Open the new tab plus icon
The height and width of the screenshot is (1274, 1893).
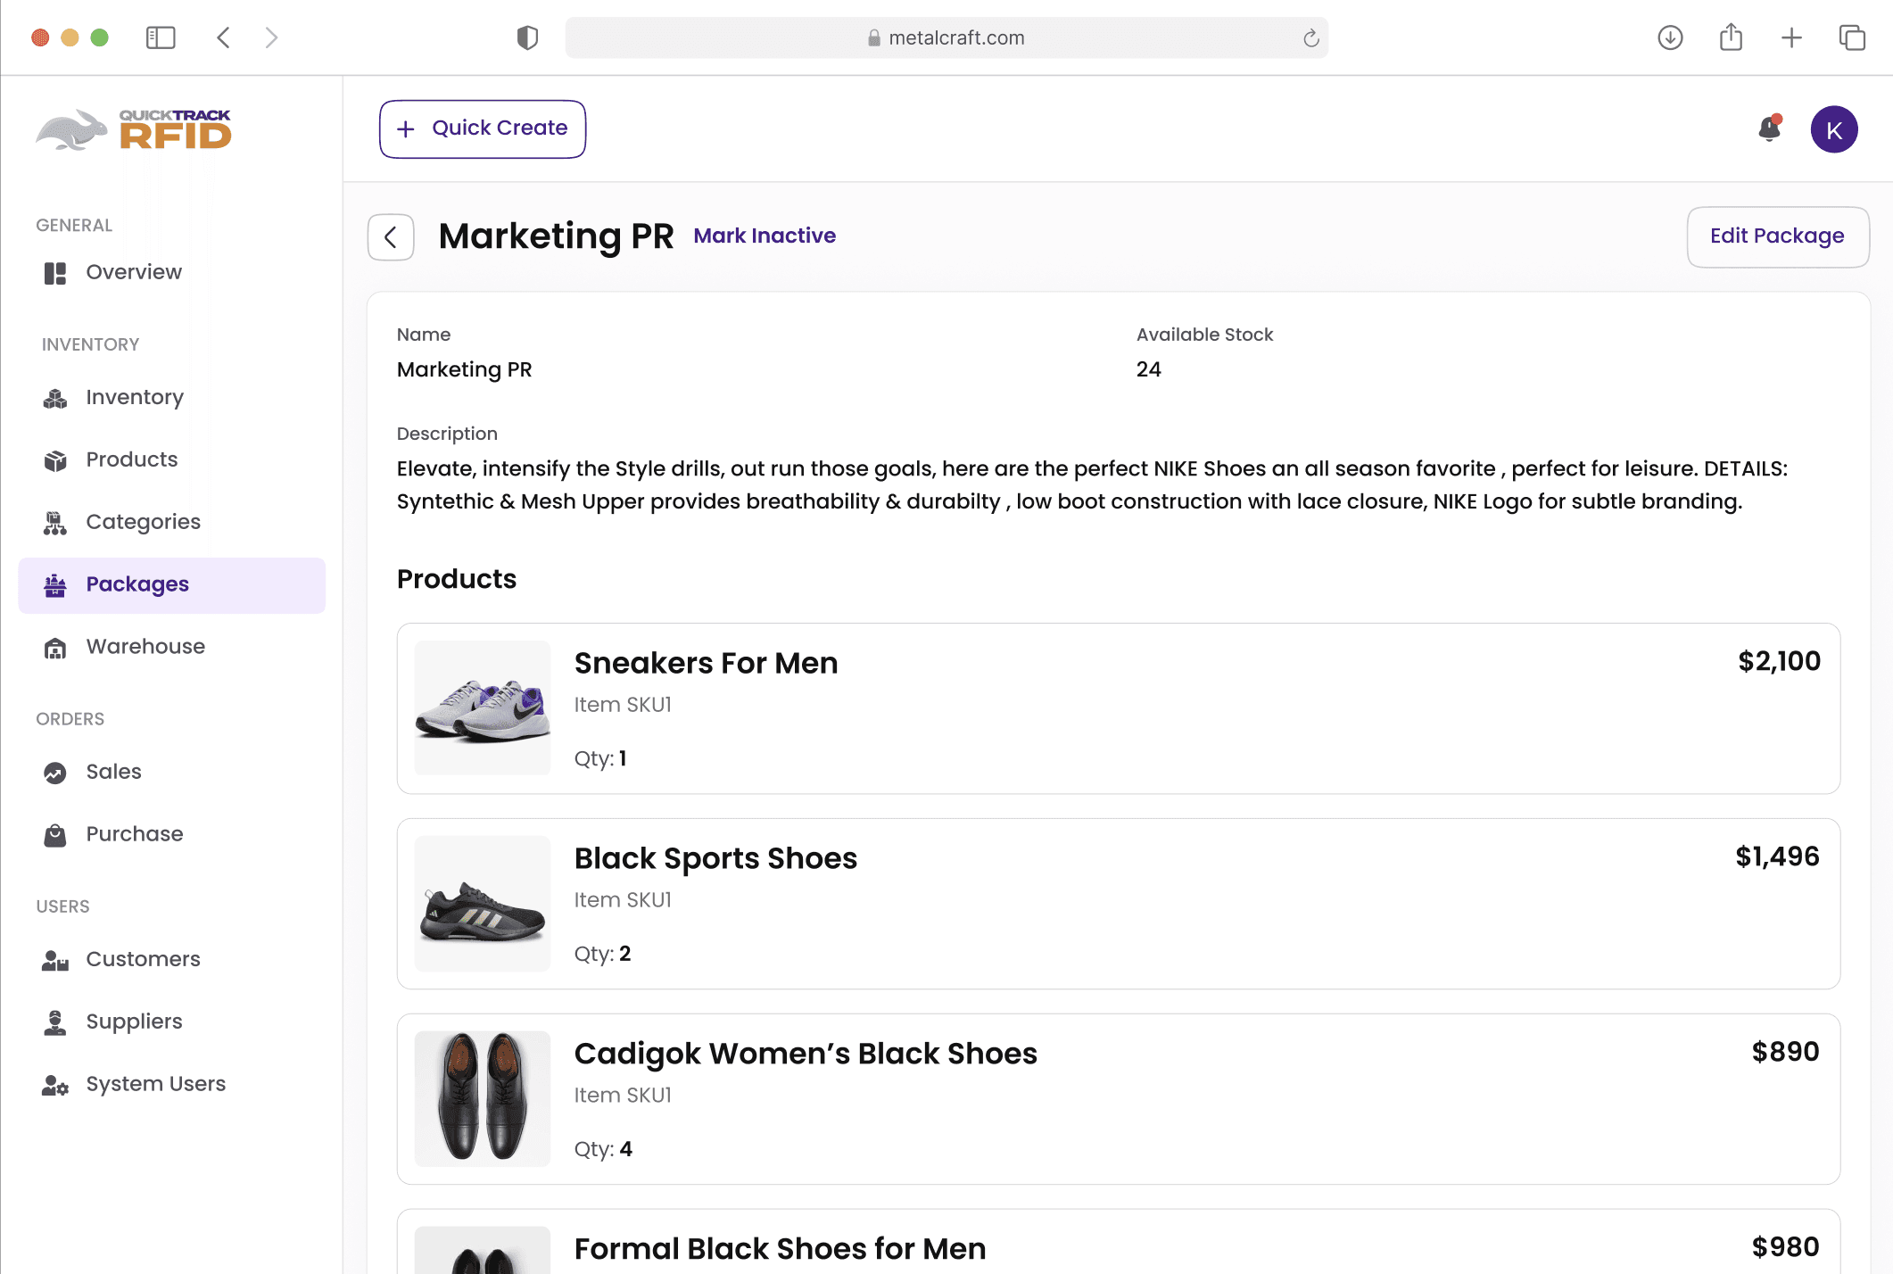tap(1791, 37)
